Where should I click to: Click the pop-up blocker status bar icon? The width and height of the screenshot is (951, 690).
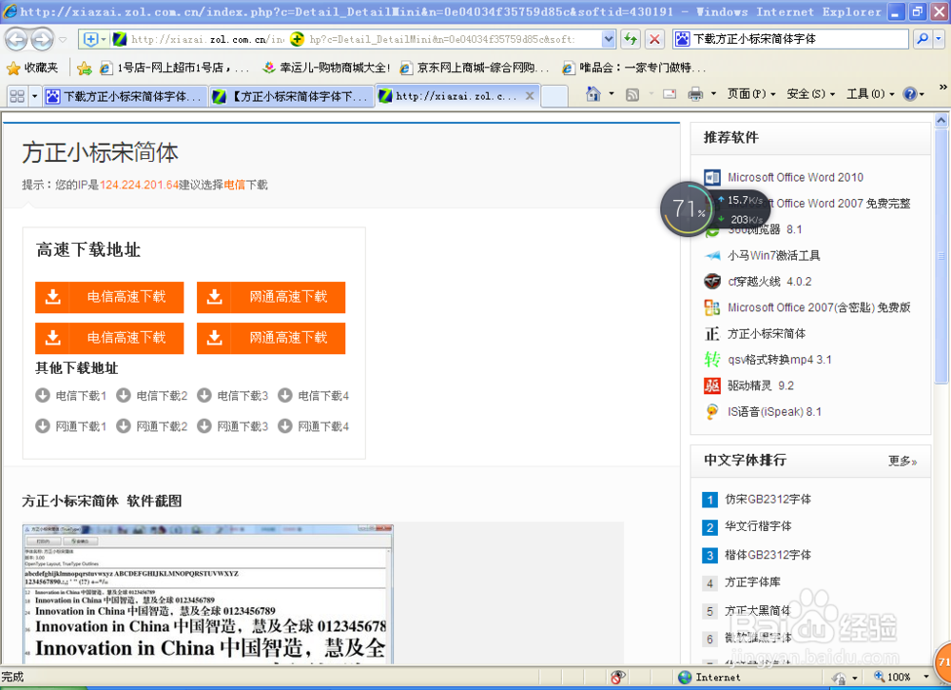pos(617,678)
